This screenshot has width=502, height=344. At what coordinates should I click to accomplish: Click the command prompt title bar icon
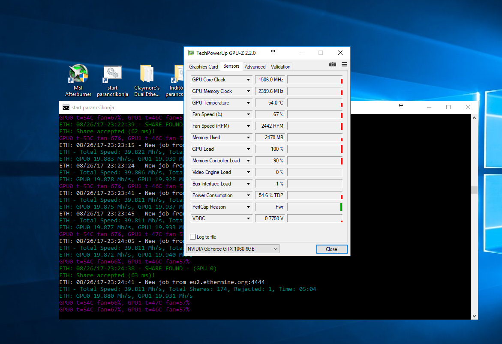[66, 108]
